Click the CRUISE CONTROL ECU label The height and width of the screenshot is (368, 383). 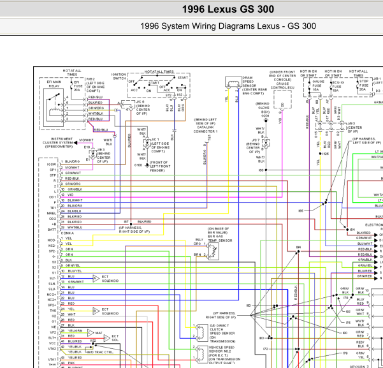282,85
